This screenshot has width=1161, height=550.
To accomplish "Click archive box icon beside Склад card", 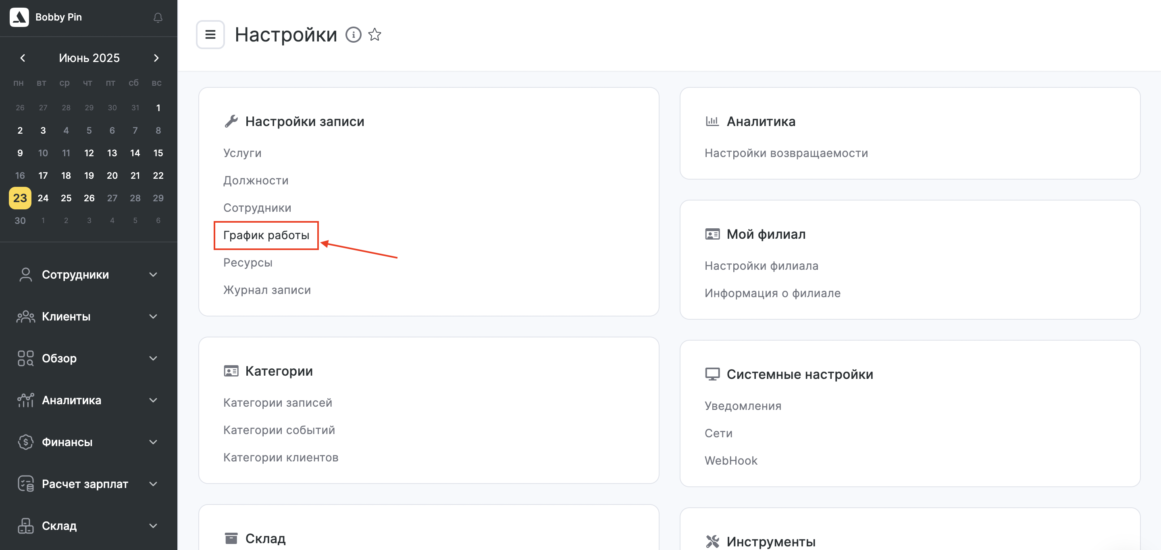I will 231,538.
